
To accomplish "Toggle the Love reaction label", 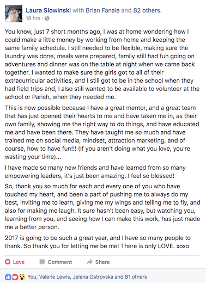I will pos(19,262).
